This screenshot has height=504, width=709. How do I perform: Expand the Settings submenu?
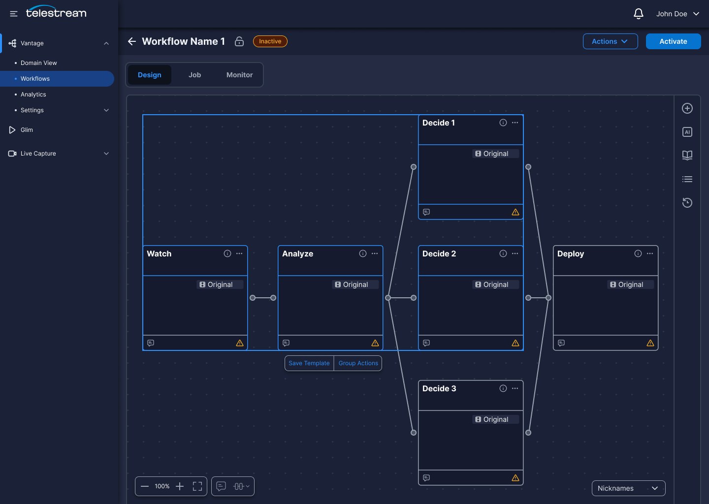point(106,110)
